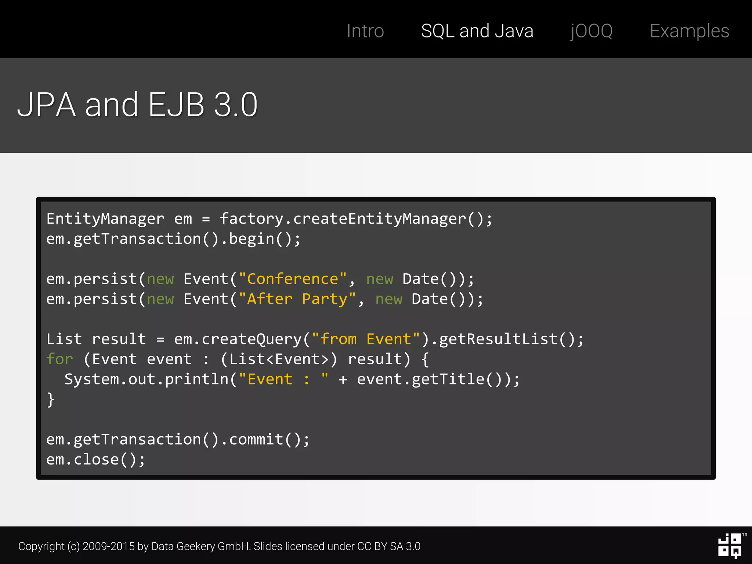Switch to the jOOQ section tab
This screenshot has height=564, width=752.
pos(591,31)
